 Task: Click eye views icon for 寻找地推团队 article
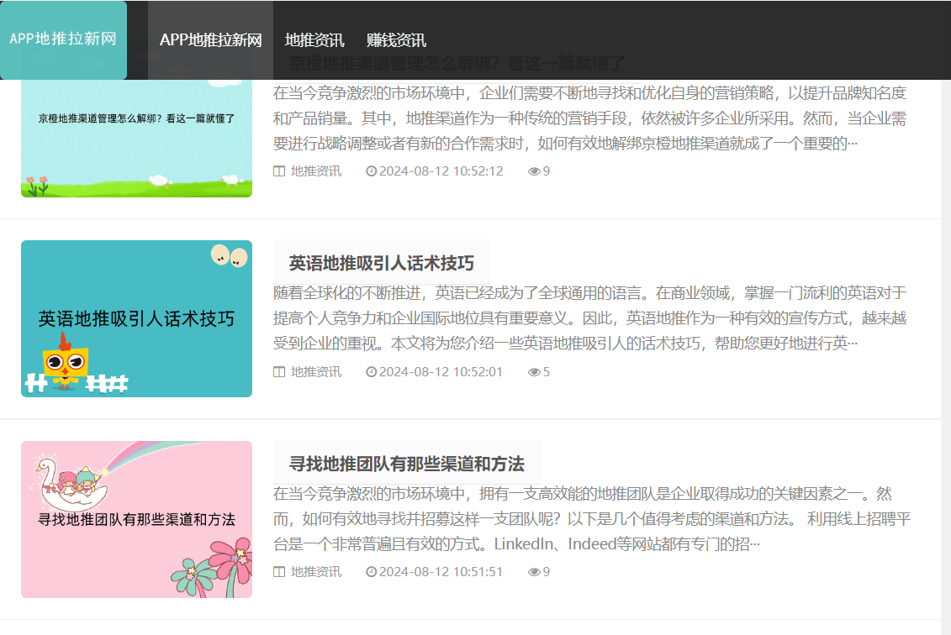(x=534, y=572)
